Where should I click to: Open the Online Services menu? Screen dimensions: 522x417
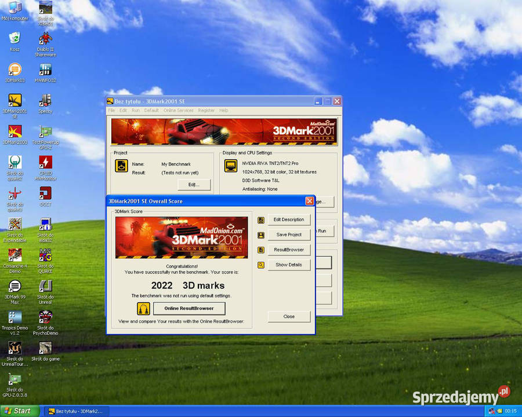(178, 111)
